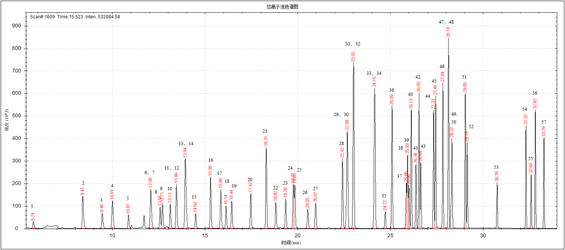Select the red 5.74 label near peak 1

point(33,217)
